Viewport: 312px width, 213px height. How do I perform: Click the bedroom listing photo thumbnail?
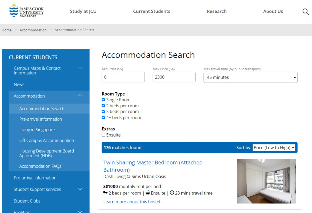pos(266,181)
